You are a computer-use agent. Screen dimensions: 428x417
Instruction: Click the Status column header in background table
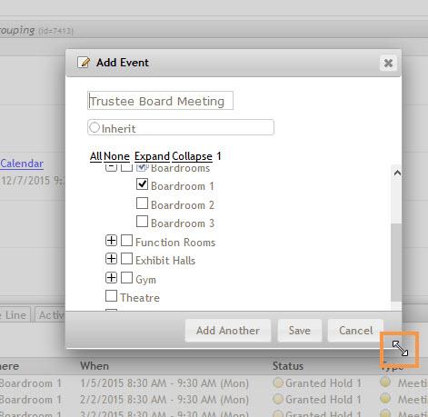point(288,366)
